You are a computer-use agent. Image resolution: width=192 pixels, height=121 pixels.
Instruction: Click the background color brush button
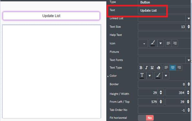[x=158, y=76]
